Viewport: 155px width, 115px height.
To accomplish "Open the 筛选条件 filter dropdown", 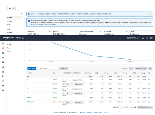I will click(64, 68).
